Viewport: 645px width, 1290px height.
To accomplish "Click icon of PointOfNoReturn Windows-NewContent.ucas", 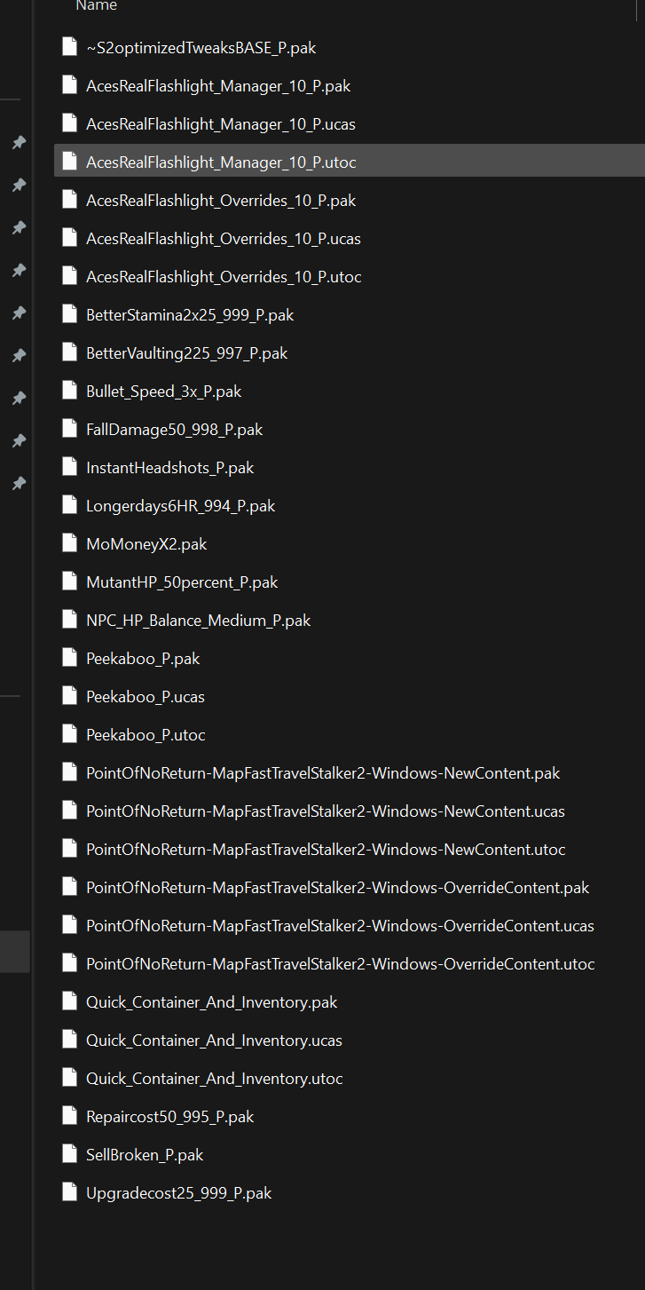I will click(x=70, y=811).
